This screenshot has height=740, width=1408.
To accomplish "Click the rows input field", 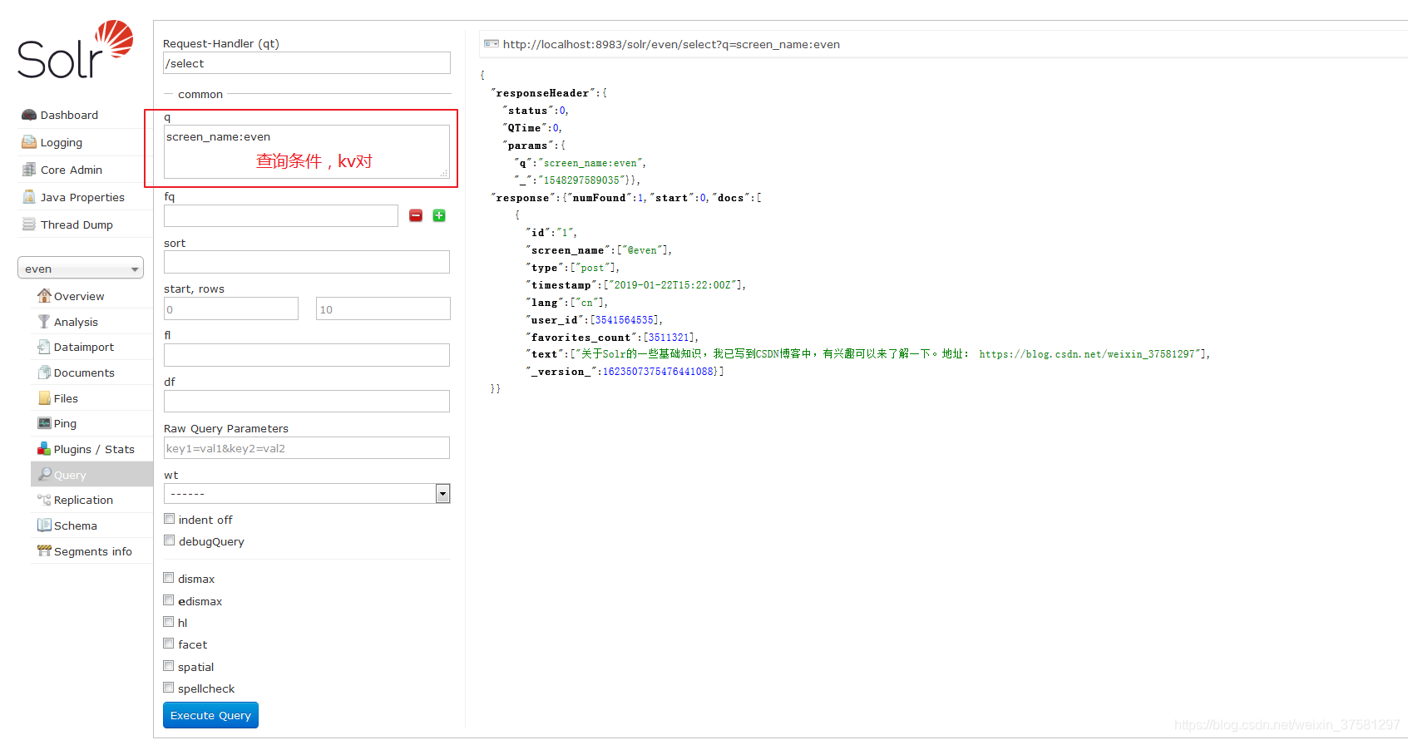I will [383, 308].
